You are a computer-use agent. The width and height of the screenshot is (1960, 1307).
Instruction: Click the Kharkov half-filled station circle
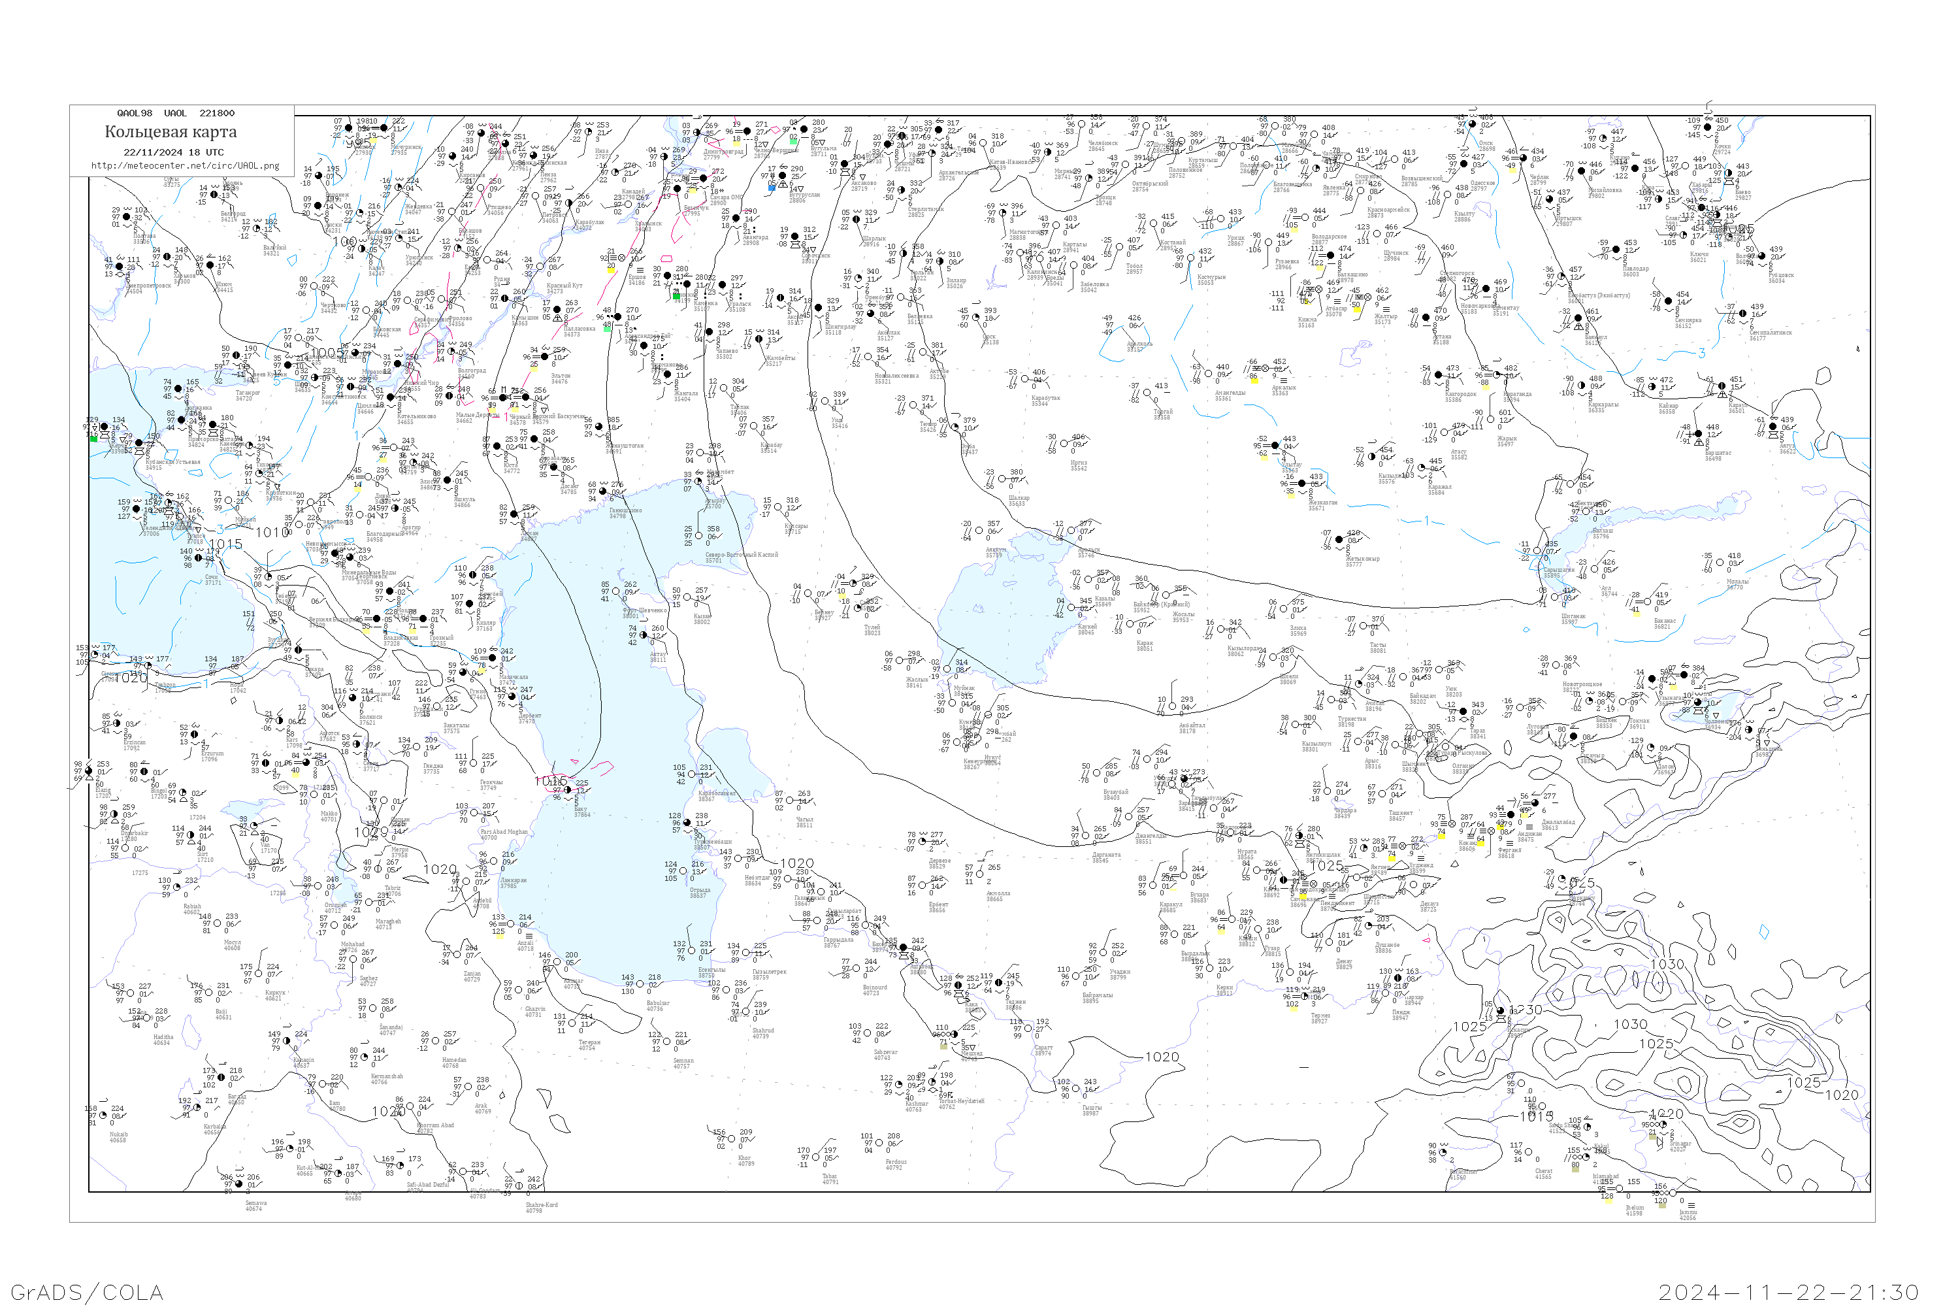[x=167, y=257]
